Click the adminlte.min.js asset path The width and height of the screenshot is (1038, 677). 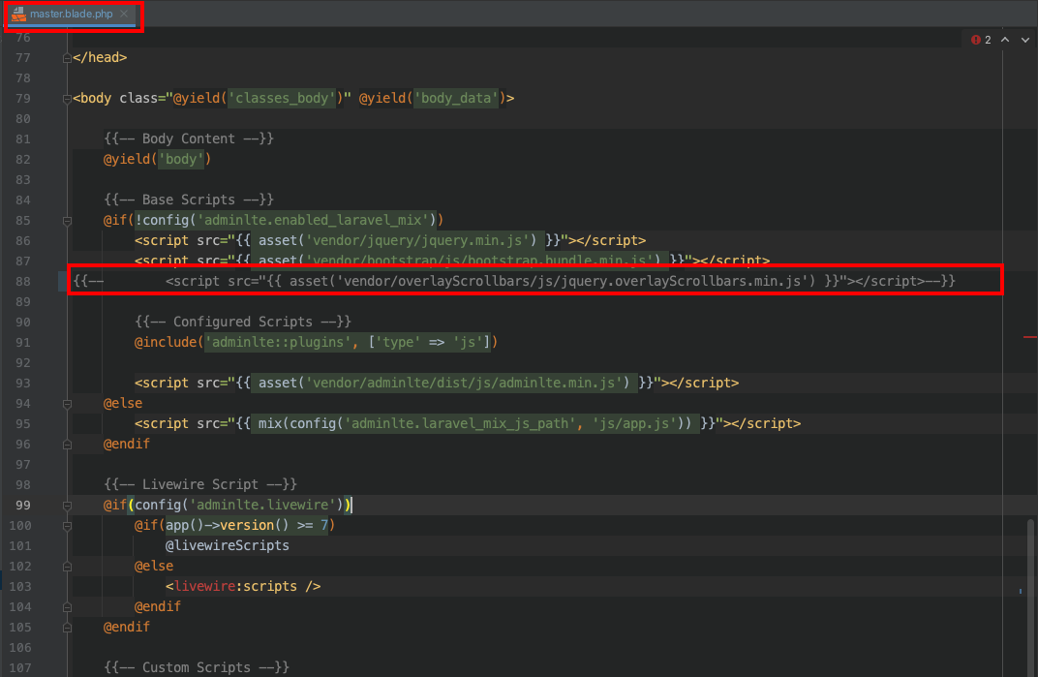(x=467, y=383)
